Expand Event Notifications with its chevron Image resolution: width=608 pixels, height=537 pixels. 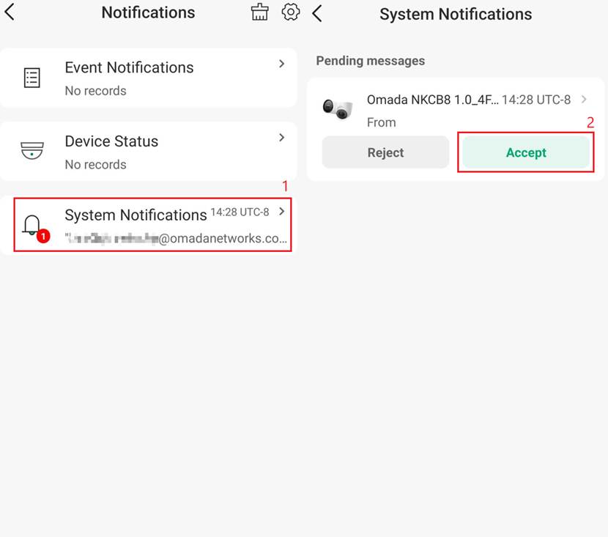pyautogui.click(x=282, y=64)
